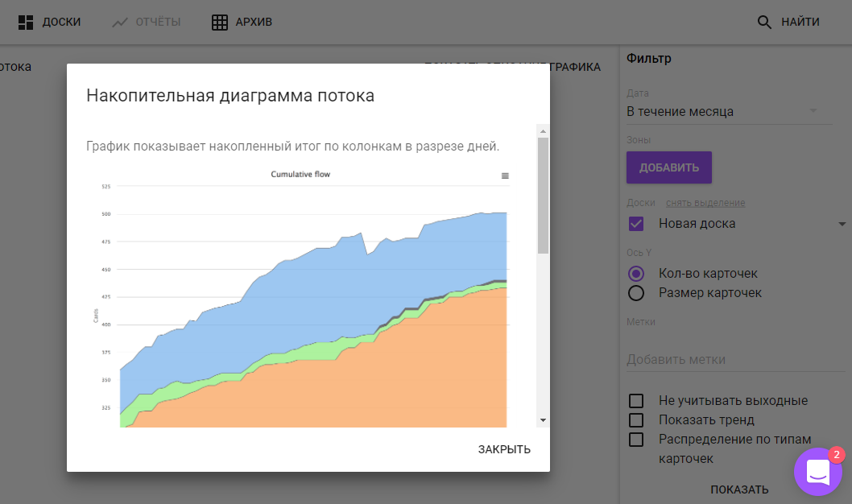Click the Archive table icon
Image resolution: width=852 pixels, height=504 pixels.
[x=220, y=23]
